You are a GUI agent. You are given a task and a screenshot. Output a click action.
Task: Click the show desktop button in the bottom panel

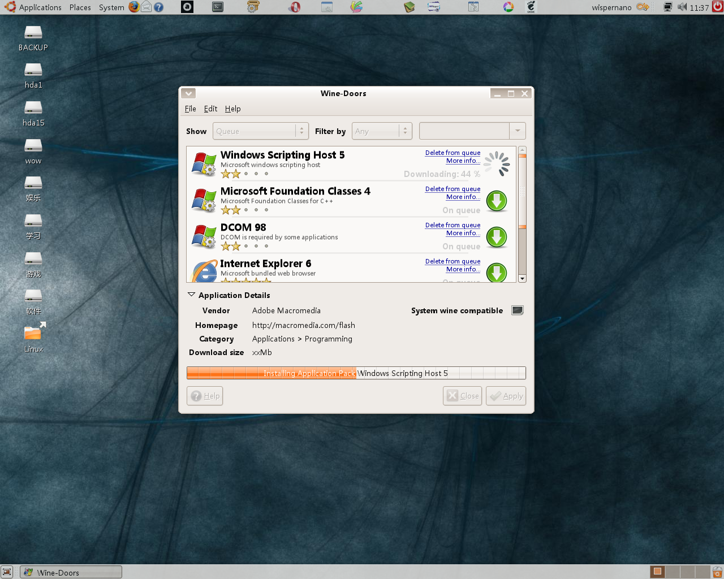7,572
